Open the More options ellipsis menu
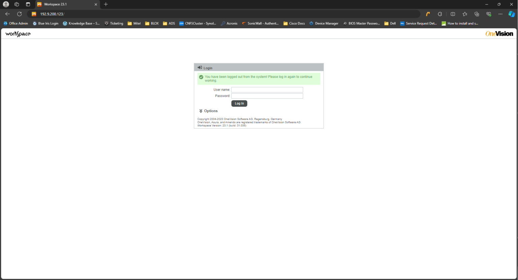The height and width of the screenshot is (280, 518). pyautogui.click(x=500, y=14)
